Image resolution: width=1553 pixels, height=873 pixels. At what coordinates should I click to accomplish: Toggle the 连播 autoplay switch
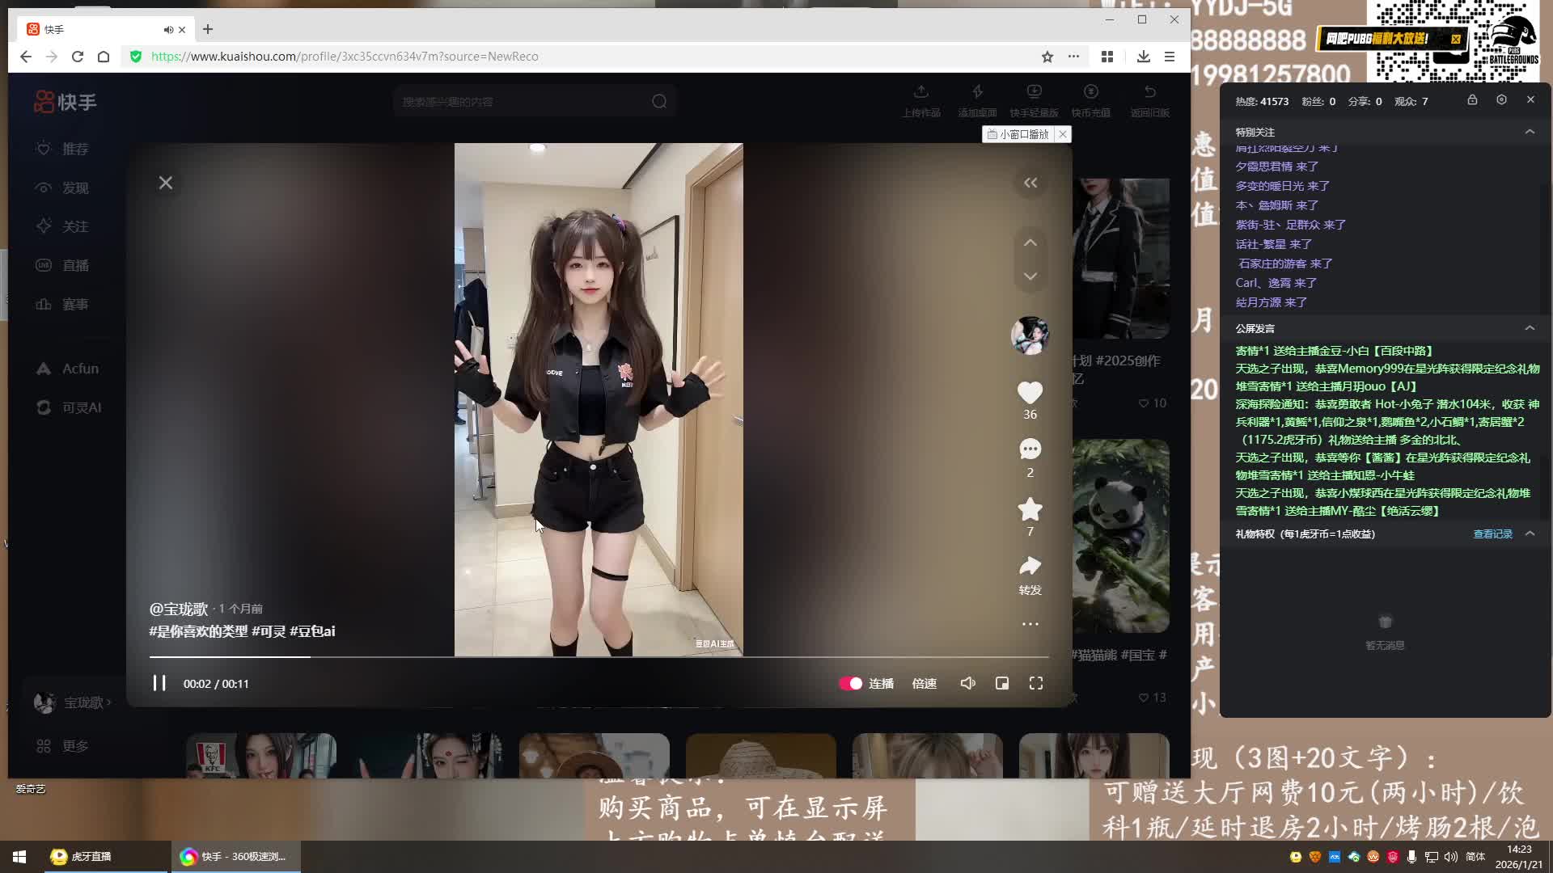(851, 684)
